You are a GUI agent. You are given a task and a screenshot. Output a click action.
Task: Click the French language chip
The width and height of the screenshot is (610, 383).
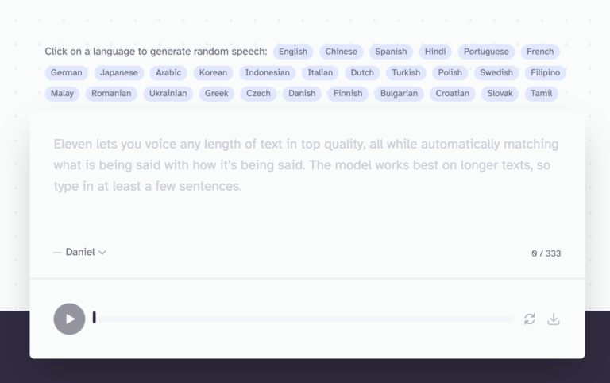(540, 52)
